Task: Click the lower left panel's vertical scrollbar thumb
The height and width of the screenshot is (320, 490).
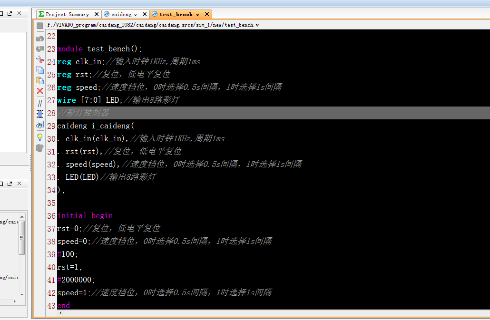Action: point(22,238)
